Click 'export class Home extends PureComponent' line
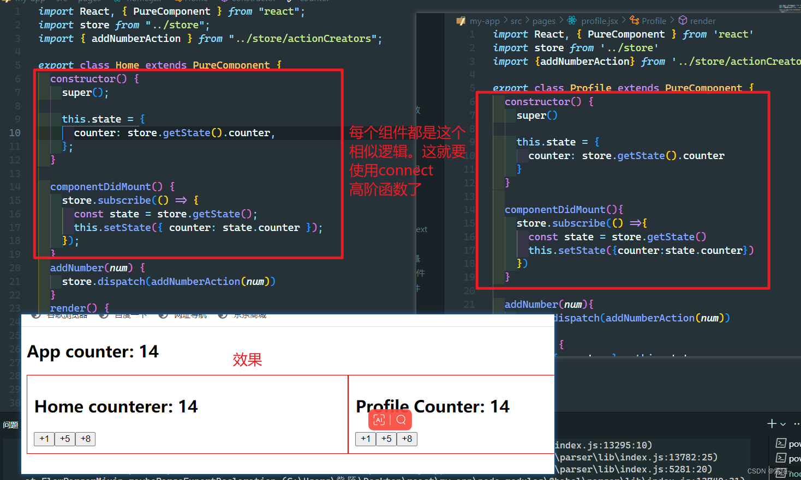 tap(160, 65)
